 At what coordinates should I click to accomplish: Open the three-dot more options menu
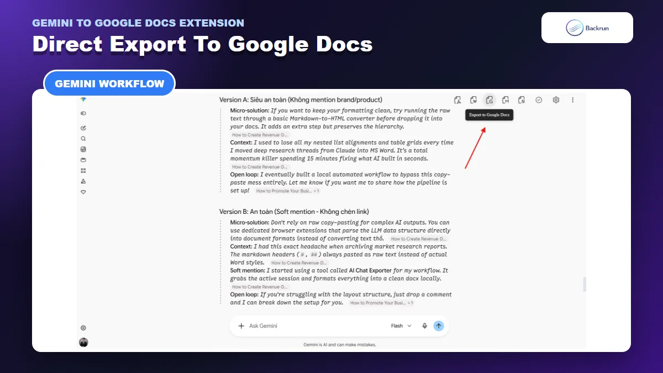(x=573, y=100)
